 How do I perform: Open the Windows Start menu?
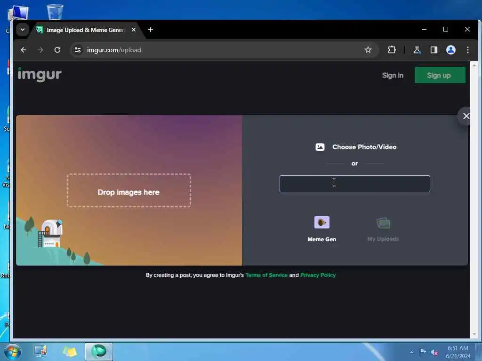(x=13, y=352)
